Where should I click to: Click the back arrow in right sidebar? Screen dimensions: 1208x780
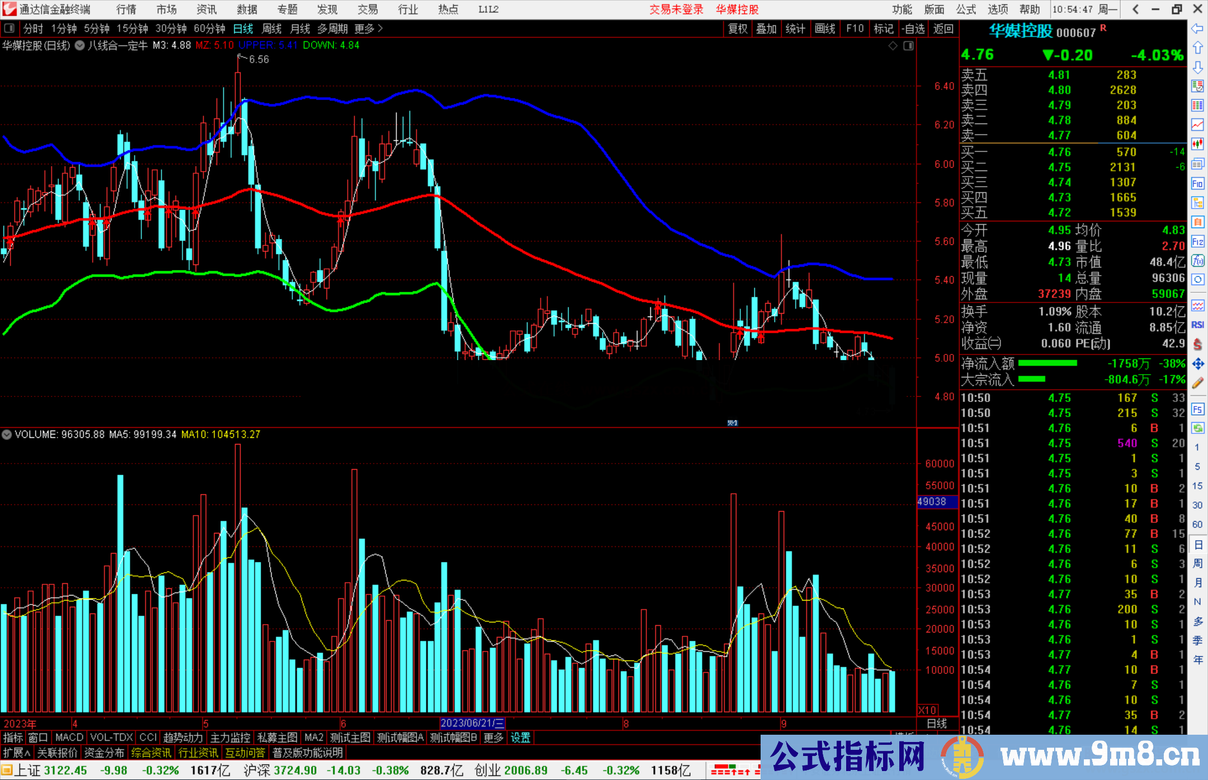1197,29
